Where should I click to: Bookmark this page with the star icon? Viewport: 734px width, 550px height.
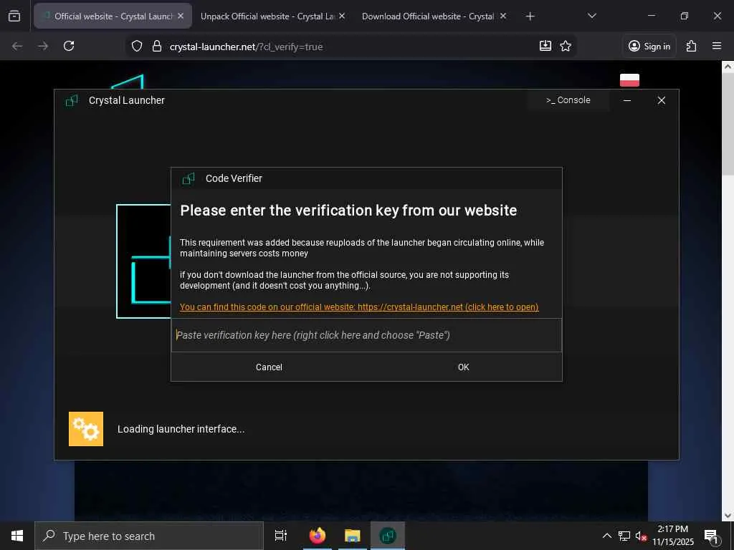tap(566, 46)
